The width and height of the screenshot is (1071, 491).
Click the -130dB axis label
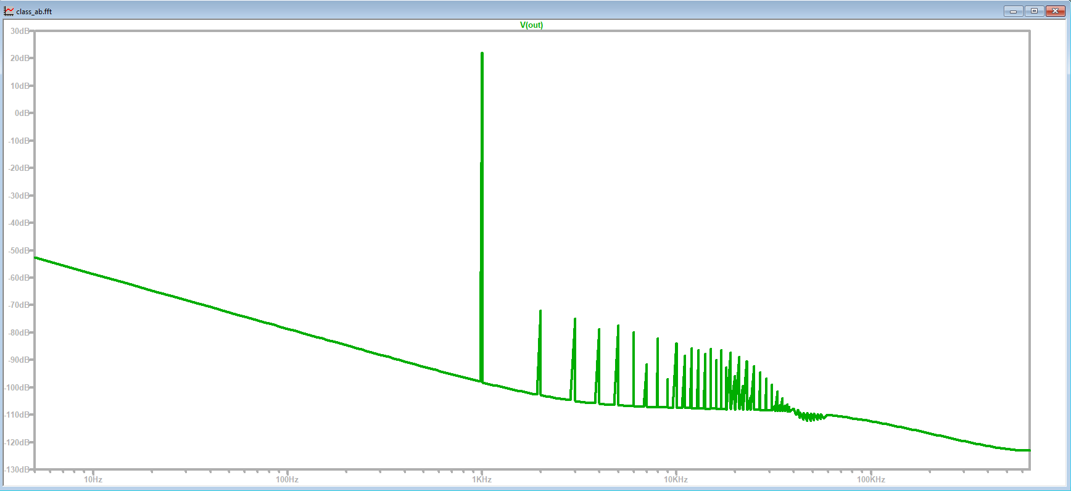click(x=17, y=470)
